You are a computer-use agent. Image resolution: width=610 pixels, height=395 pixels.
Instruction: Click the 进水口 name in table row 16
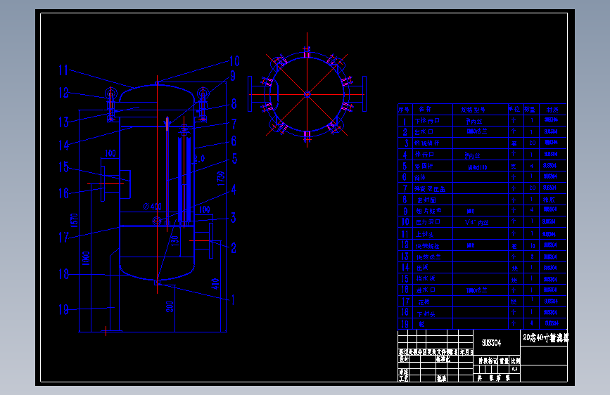pos(426,290)
